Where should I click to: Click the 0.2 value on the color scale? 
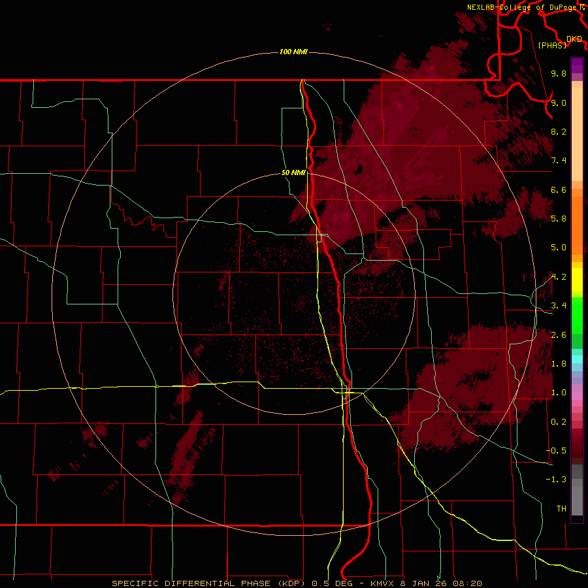pos(559,422)
